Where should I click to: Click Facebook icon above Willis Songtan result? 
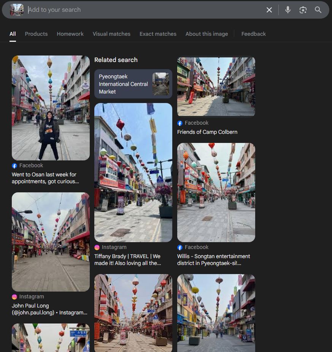click(x=180, y=247)
